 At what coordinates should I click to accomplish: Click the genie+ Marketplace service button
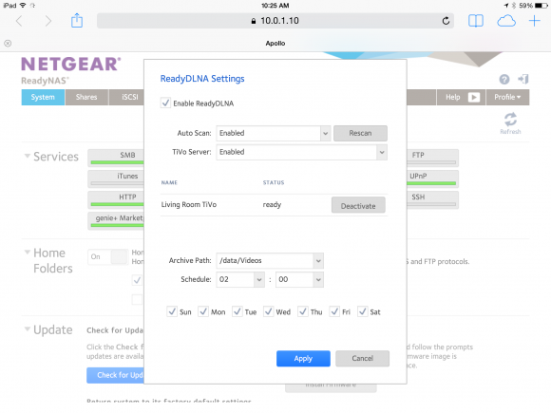pyautogui.click(x=116, y=220)
